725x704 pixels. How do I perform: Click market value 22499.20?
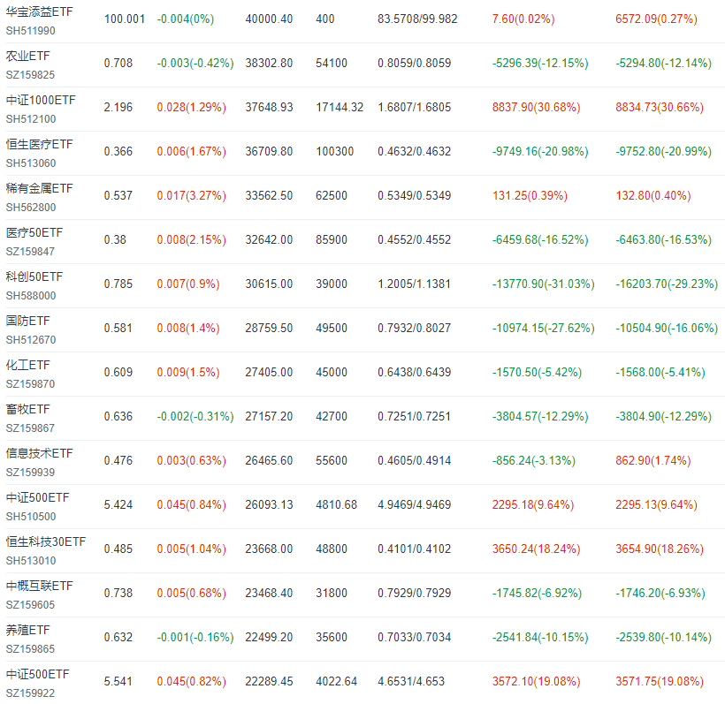[x=269, y=637]
